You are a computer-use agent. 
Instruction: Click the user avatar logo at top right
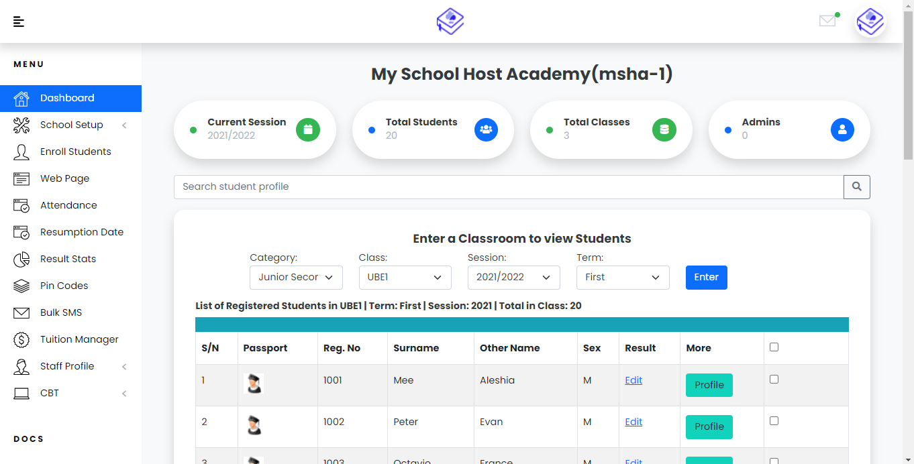pos(870,22)
